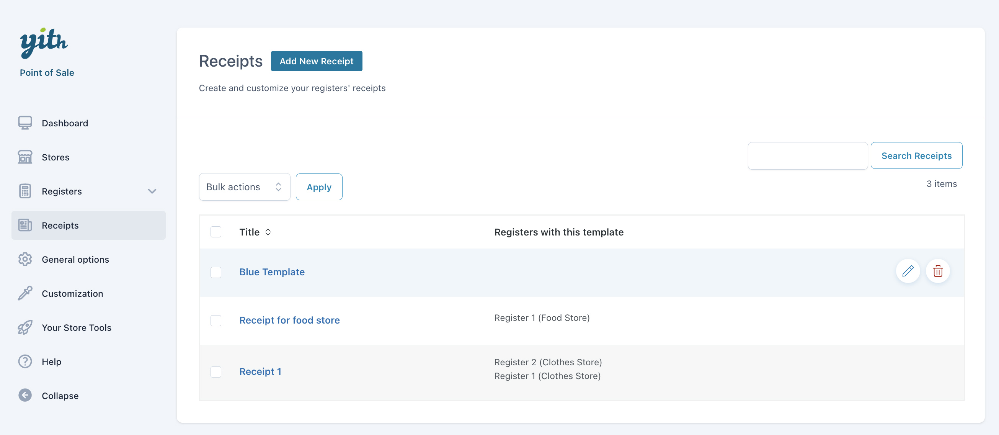The width and height of the screenshot is (999, 435).
Task: Sort the table by Title column arrows
Action: click(268, 232)
